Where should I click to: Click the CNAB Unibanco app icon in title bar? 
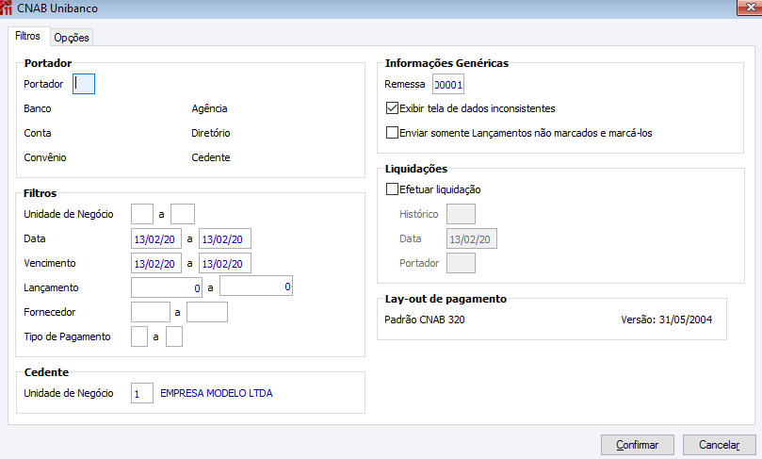(x=8, y=8)
